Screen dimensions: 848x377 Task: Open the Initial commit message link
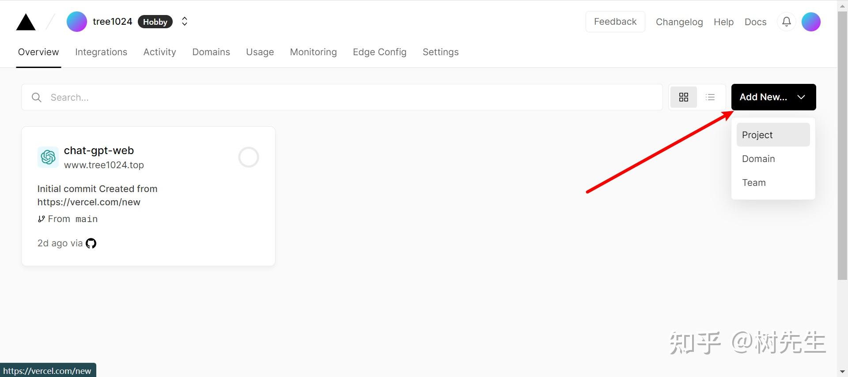pyautogui.click(x=97, y=195)
